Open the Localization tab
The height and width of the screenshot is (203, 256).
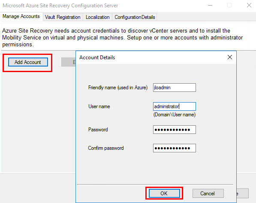(97, 17)
